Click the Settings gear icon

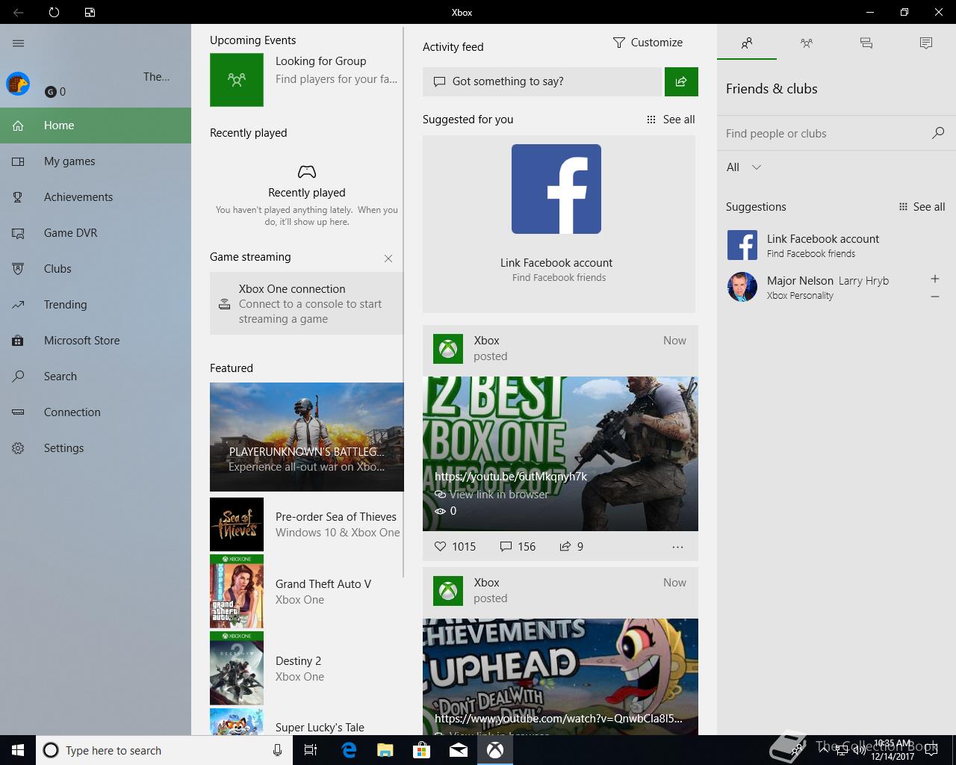point(18,448)
